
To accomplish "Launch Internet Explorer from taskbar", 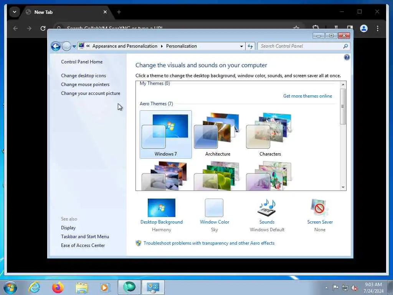I will [34, 287].
